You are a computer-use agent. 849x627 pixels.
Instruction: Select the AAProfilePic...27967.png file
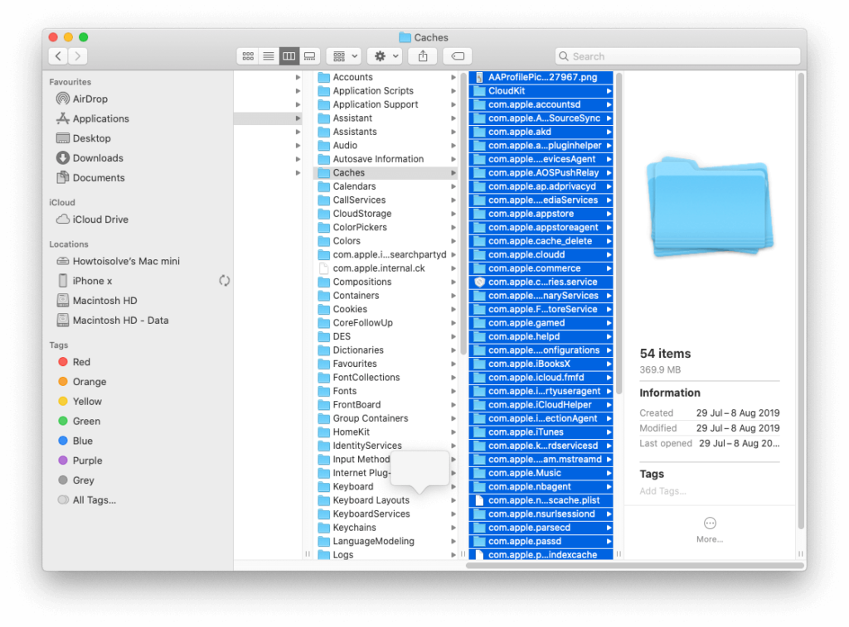click(541, 77)
